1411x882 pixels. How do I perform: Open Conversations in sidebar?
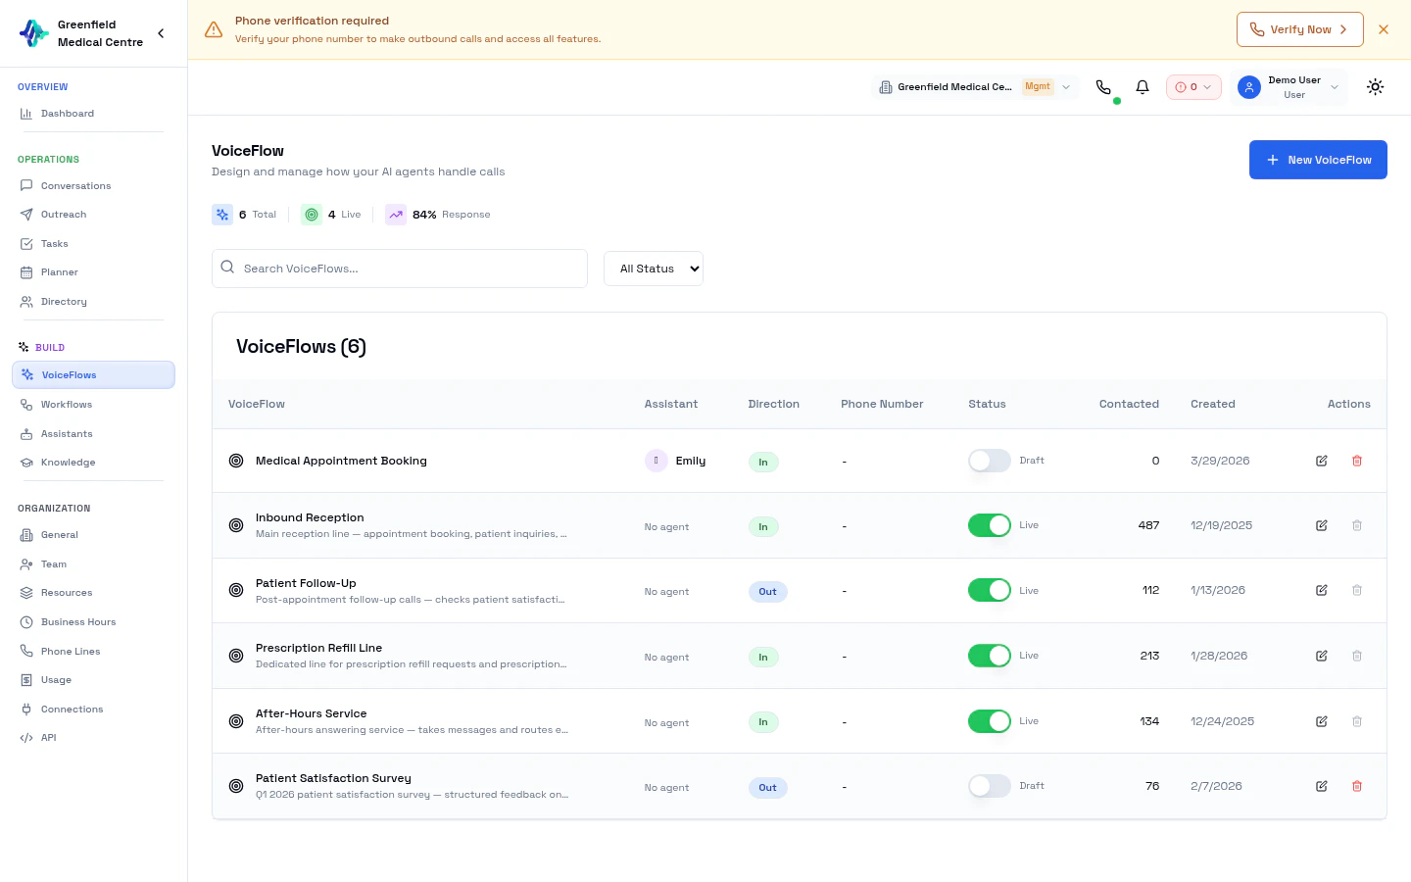[x=93, y=186]
